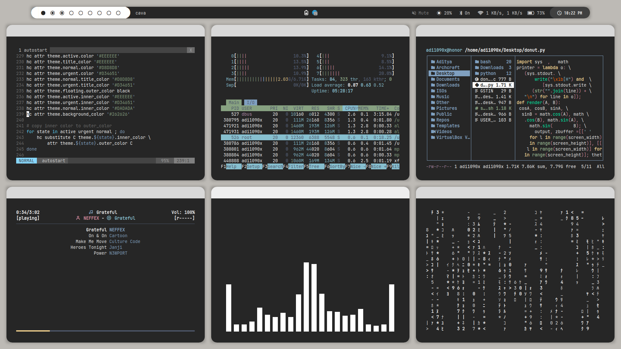Select the last empty workspace dot
Viewport: 621px width, 349px height.
118,13
